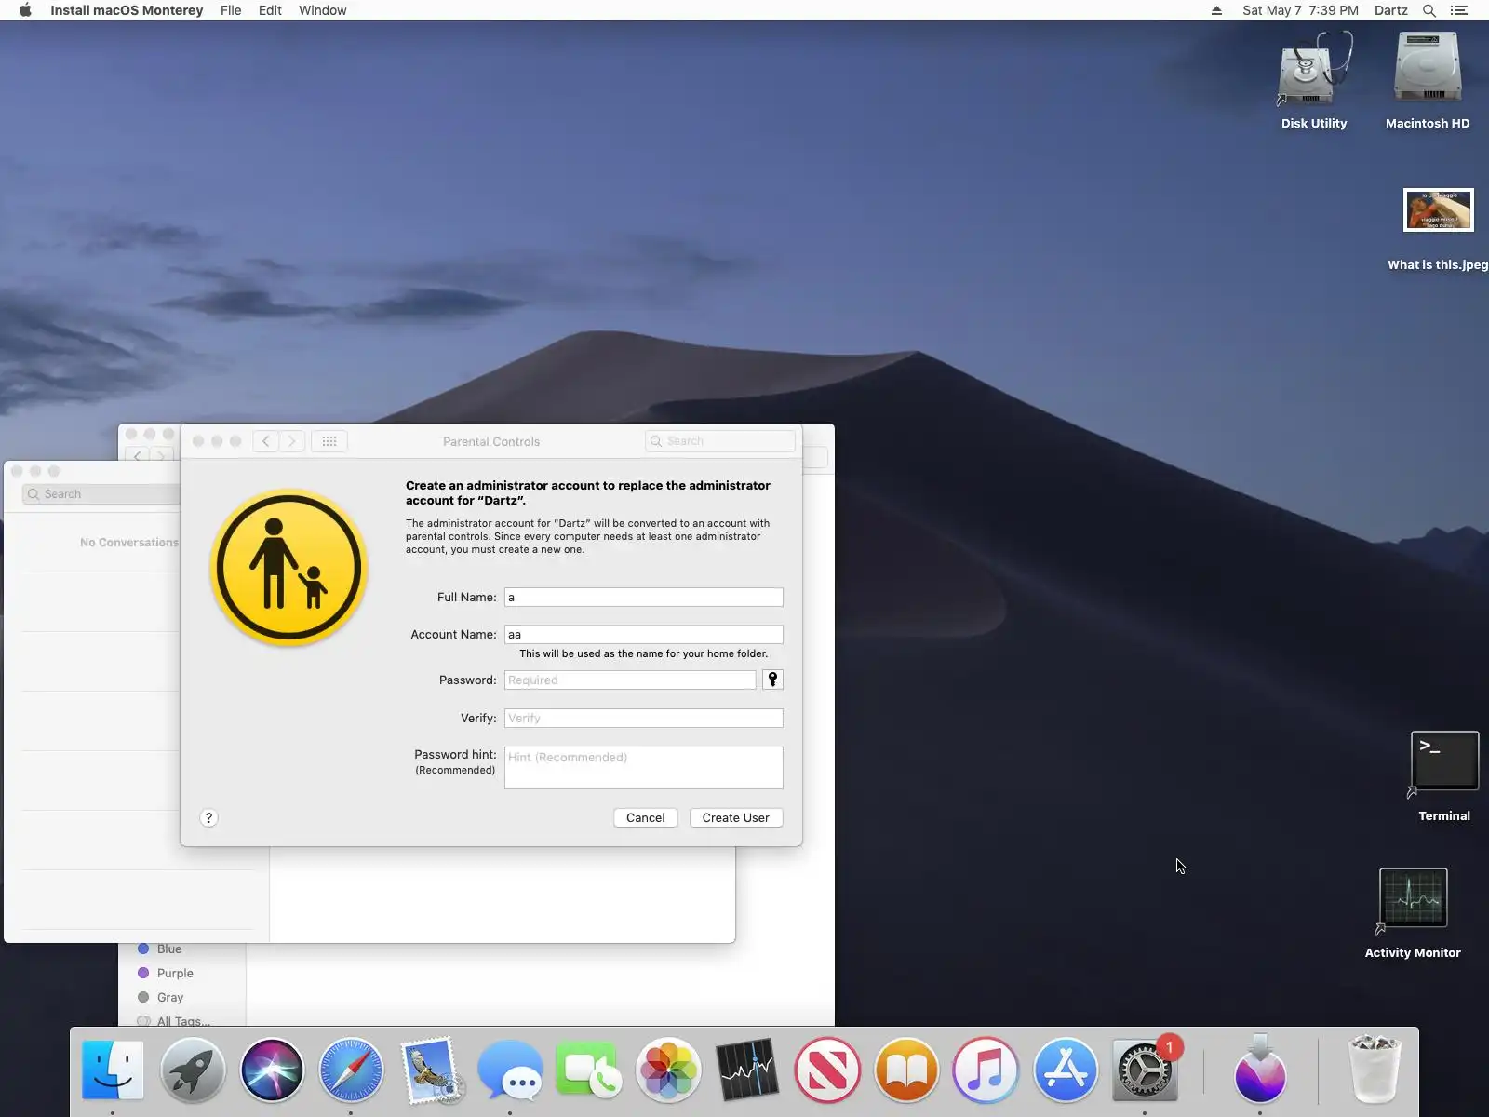This screenshot has height=1117, width=1489.
Task: Focus the Parental Controls search field
Action: pos(720,441)
